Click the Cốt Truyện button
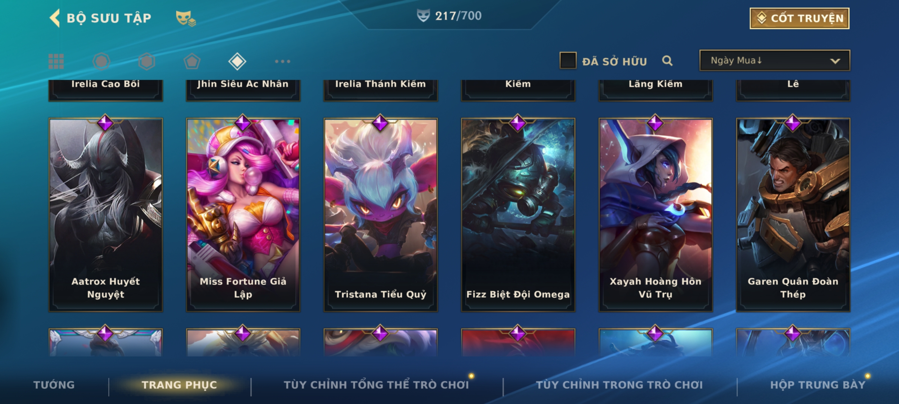This screenshot has height=404, width=899. tap(799, 18)
